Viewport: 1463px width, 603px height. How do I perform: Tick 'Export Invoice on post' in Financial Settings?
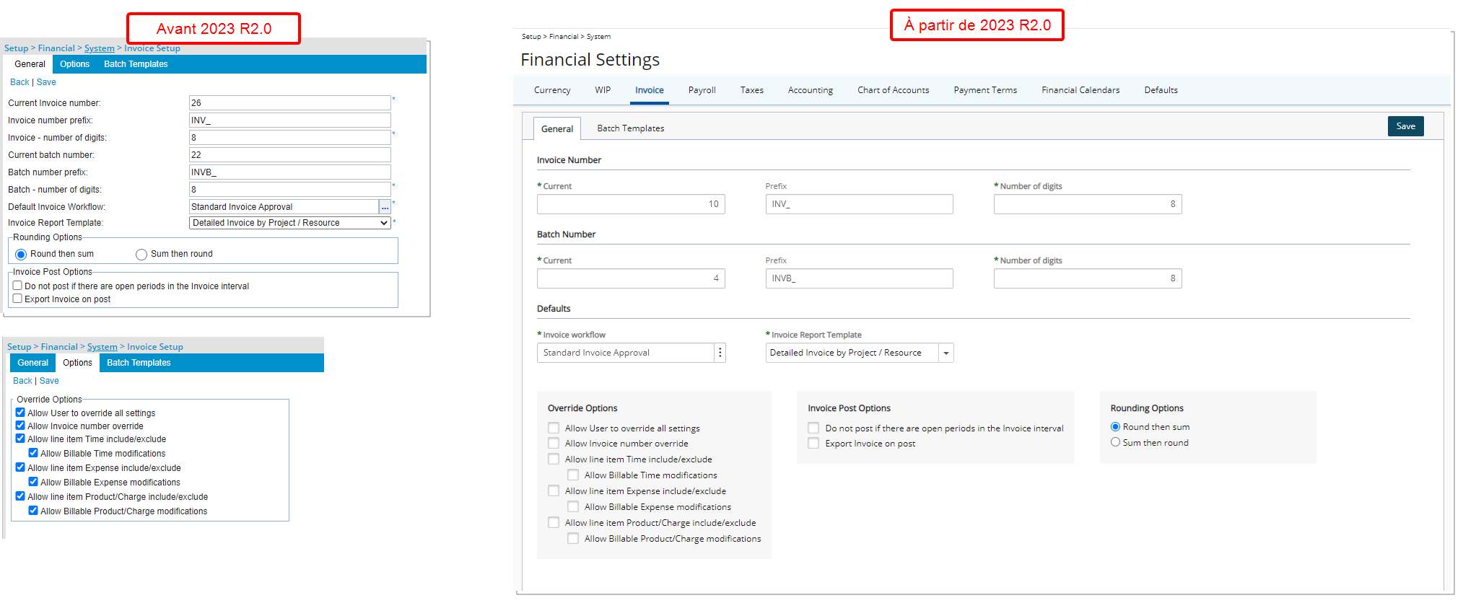[x=813, y=443]
